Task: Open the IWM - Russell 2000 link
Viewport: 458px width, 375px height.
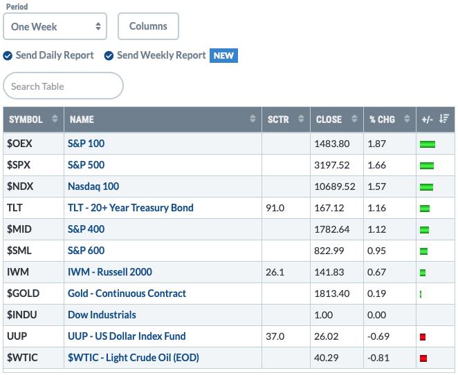Action: (x=110, y=272)
